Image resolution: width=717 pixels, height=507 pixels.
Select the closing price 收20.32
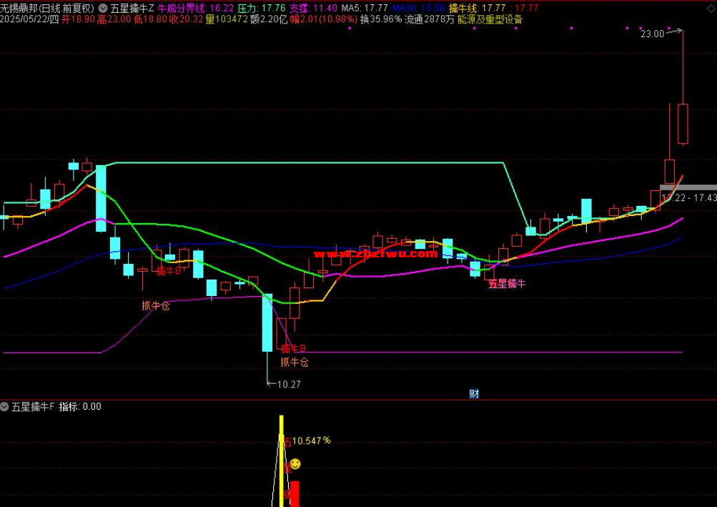pos(187,20)
